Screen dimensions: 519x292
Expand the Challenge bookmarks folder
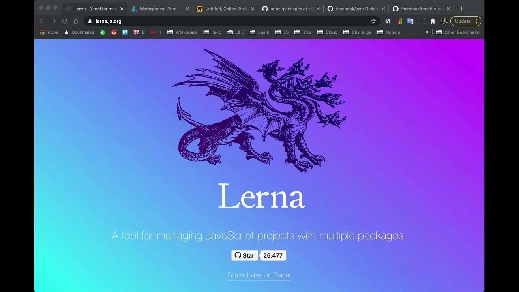point(357,32)
